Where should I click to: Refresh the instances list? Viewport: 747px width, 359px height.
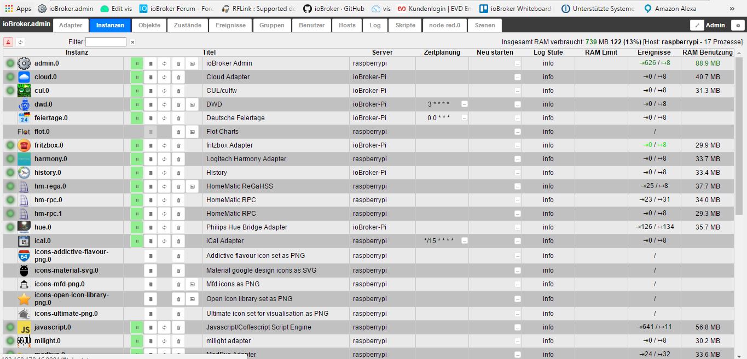coord(20,42)
